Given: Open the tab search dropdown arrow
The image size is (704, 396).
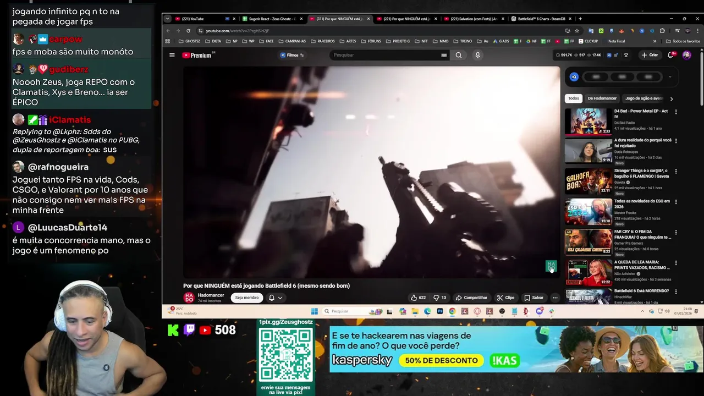Looking at the screenshot, I should (168, 19).
